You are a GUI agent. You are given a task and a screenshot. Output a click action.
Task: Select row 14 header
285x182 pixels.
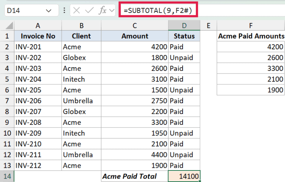click(x=7, y=176)
